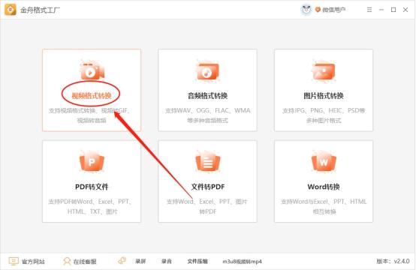Open 官方网站 link in bottom bar
Screen dimensions: 416x270
[33, 262]
